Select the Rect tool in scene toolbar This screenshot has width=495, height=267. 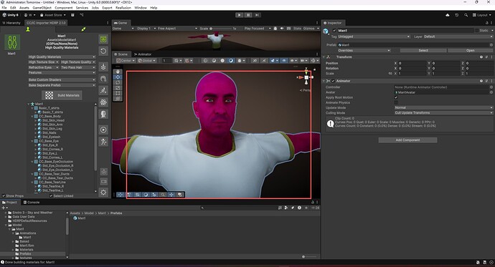click(x=118, y=93)
